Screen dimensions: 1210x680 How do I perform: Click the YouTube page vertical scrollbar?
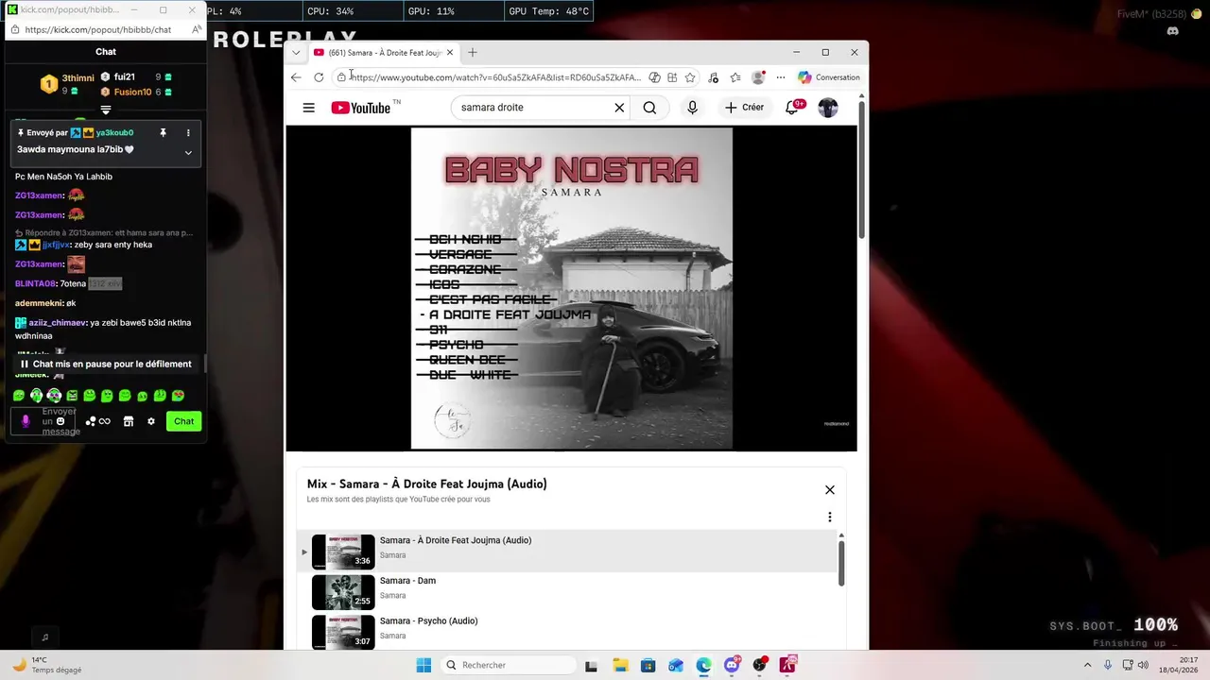click(x=861, y=170)
